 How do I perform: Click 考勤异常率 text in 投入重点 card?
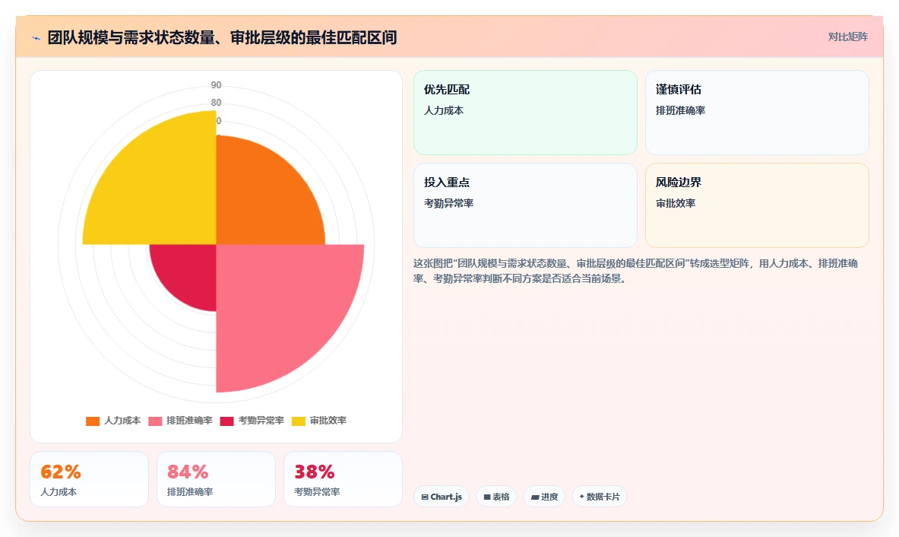pyautogui.click(x=448, y=203)
